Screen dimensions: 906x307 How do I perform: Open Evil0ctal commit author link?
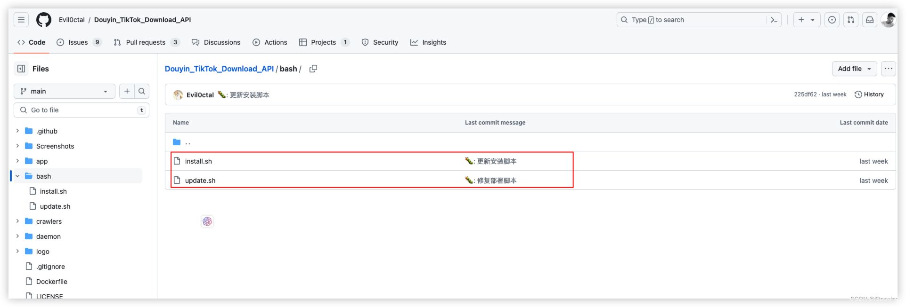[x=200, y=95]
